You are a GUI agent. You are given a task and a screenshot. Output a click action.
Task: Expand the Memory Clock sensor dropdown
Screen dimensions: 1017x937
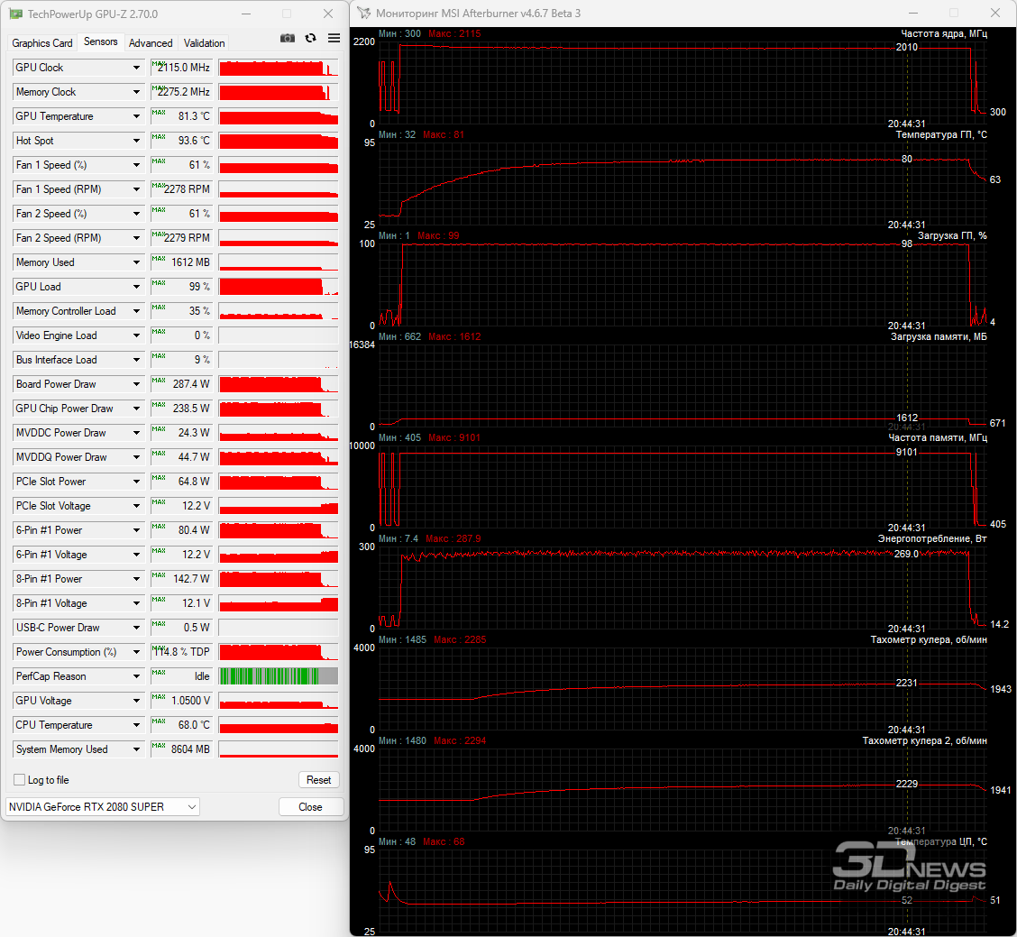click(136, 92)
